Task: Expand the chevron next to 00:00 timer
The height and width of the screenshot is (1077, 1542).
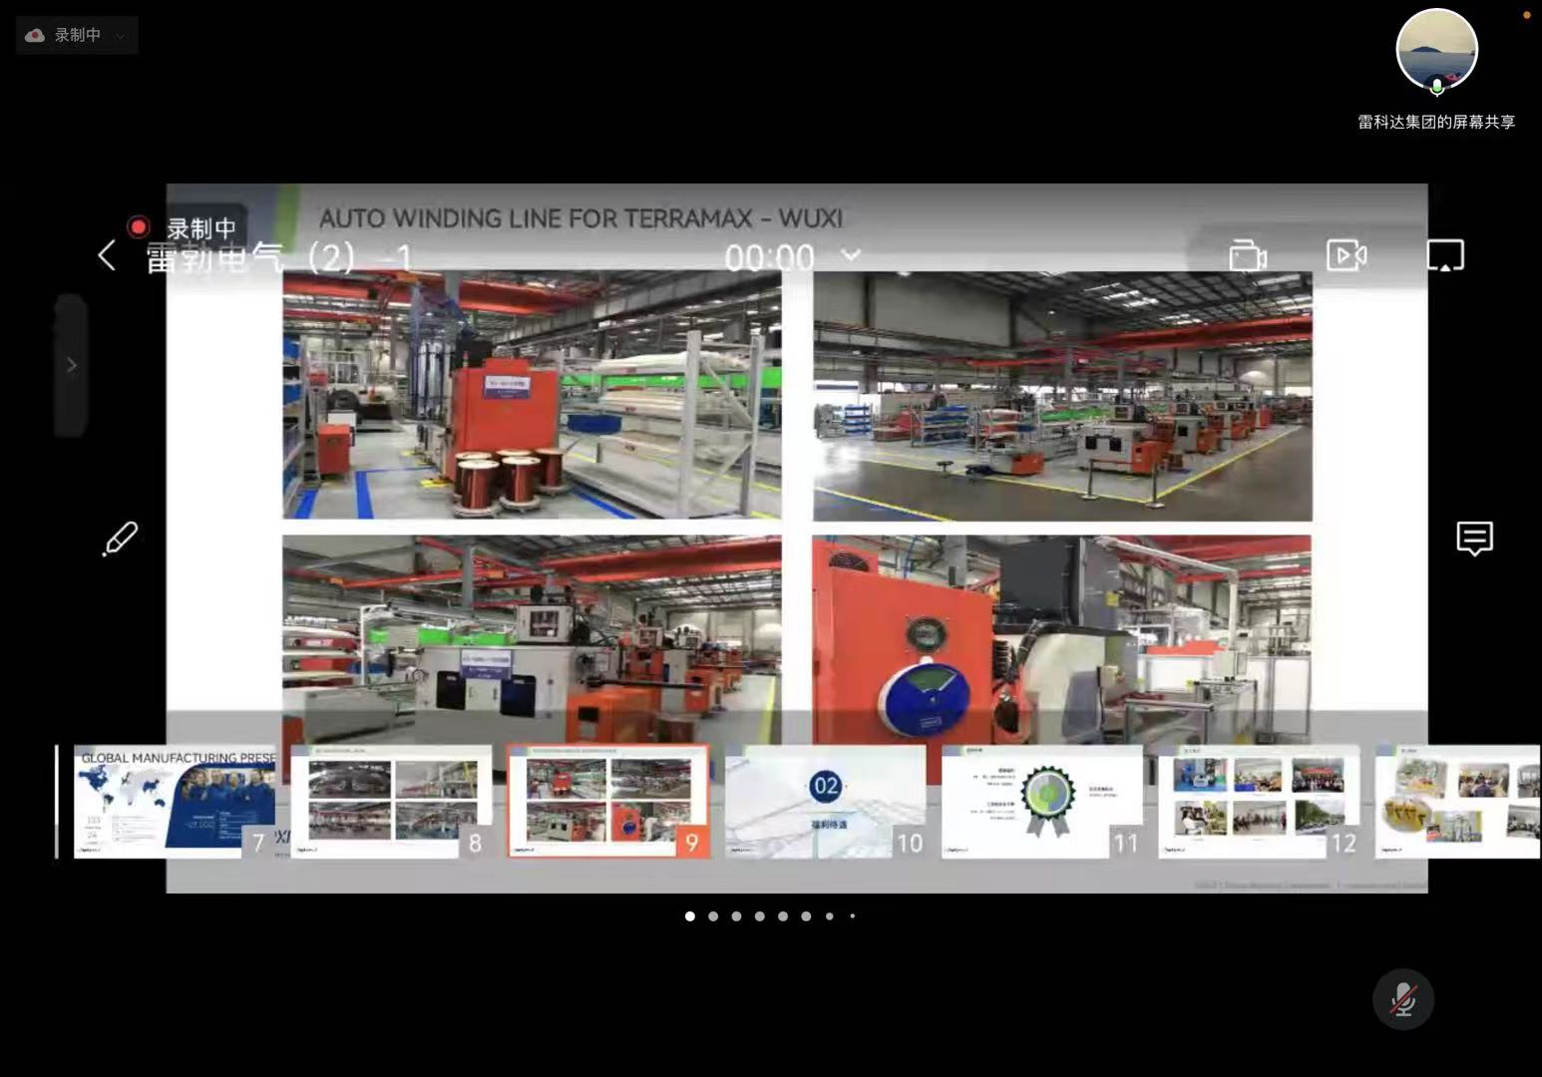Action: (851, 255)
